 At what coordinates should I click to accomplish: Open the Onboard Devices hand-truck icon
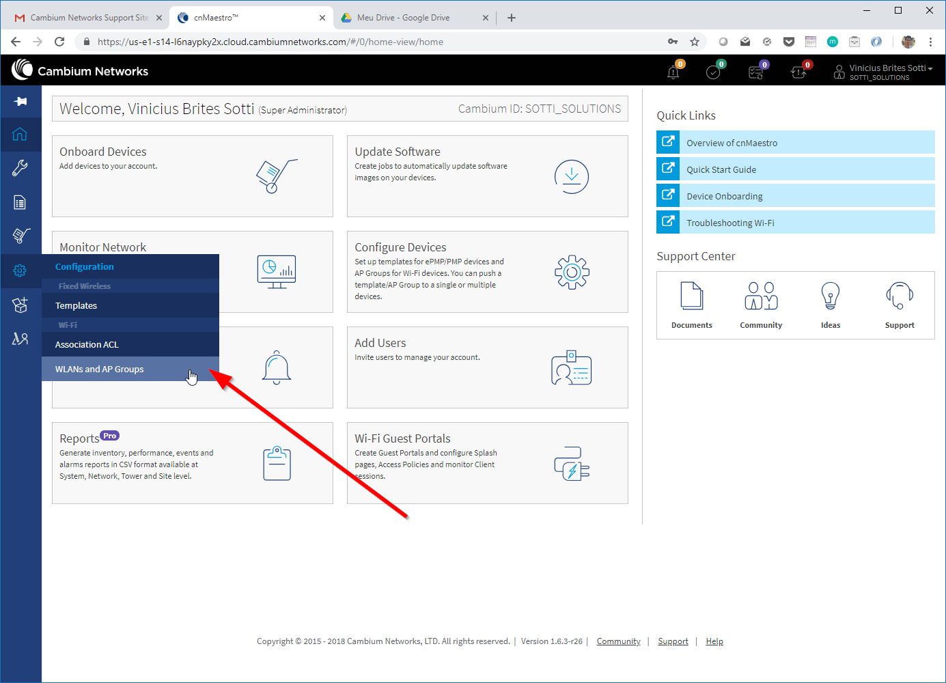coord(277,176)
